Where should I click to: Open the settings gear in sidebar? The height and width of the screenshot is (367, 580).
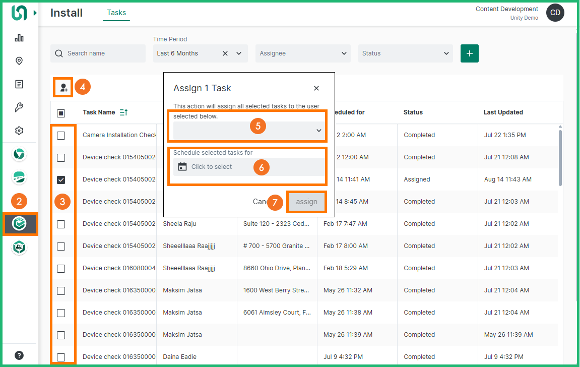[19, 131]
